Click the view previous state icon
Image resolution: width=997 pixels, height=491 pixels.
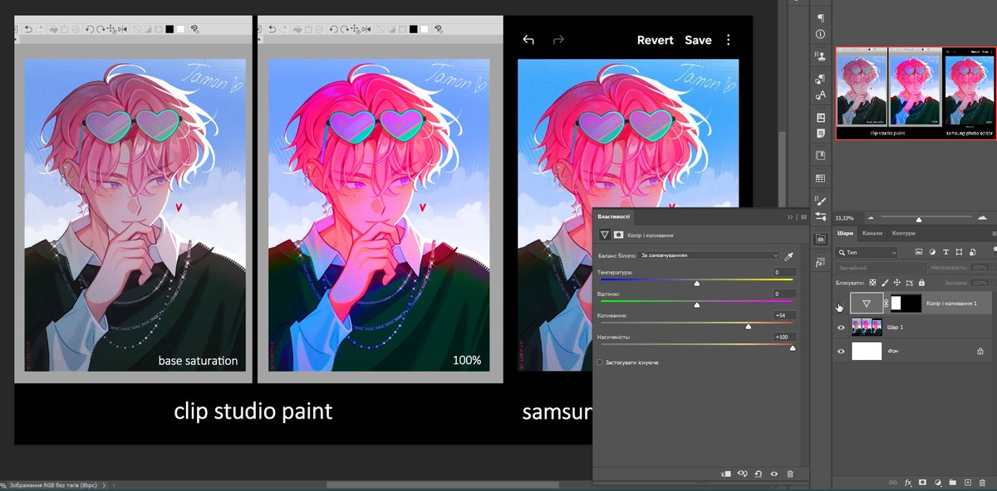(742, 474)
